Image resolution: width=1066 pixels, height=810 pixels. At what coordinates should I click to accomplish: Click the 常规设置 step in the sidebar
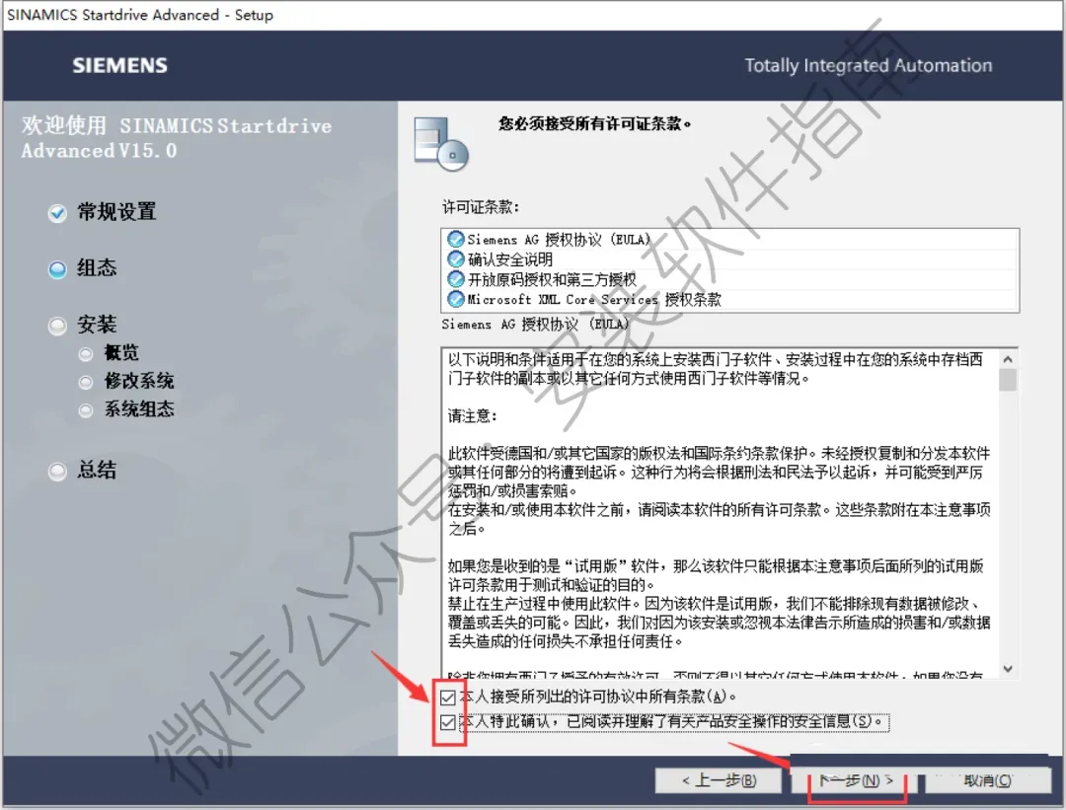pyautogui.click(x=116, y=212)
